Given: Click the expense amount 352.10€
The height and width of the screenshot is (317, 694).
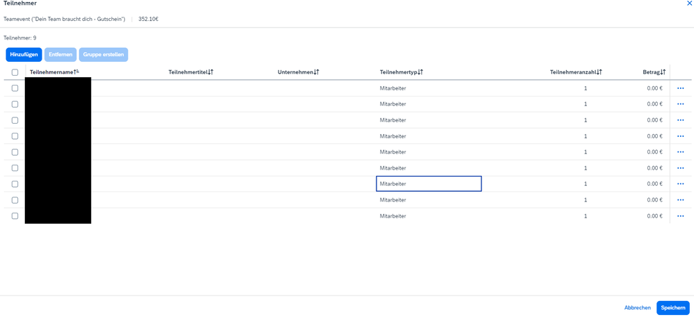Looking at the screenshot, I should click(x=148, y=19).
